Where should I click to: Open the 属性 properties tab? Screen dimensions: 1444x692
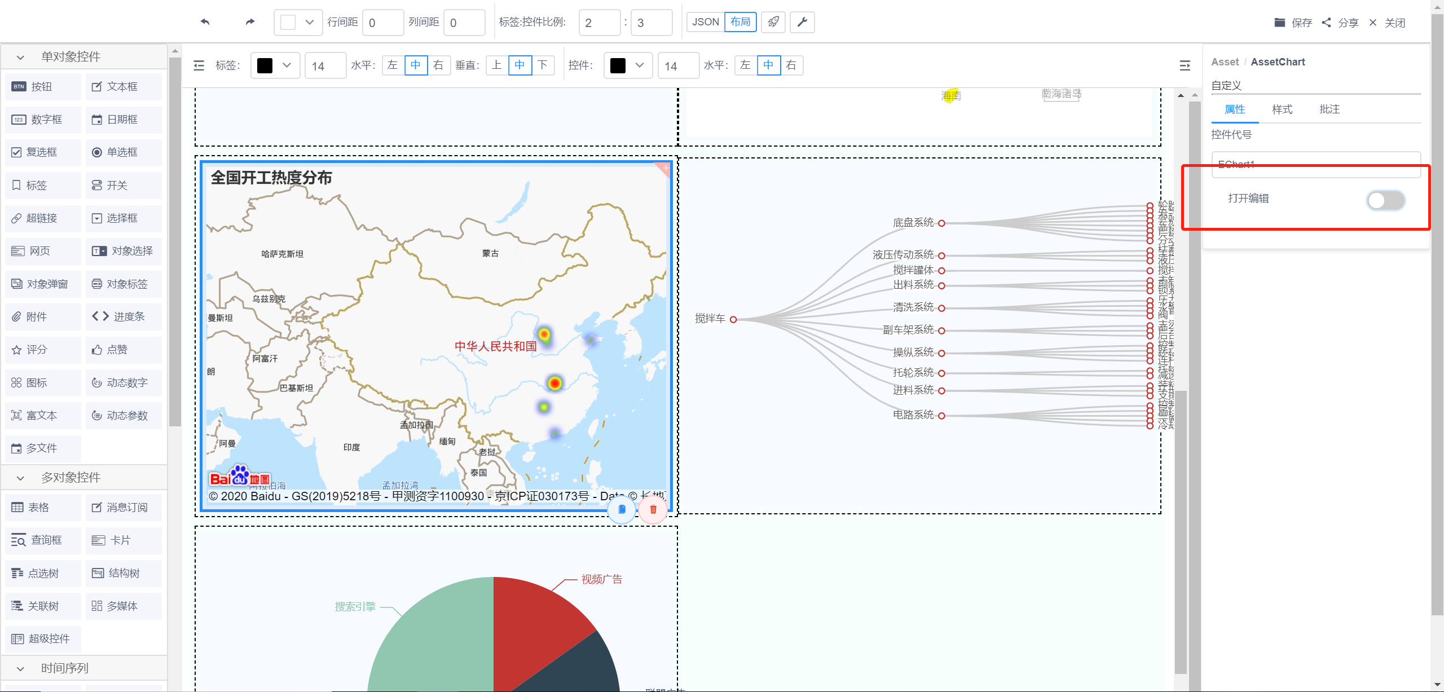pyautogui.click(x=1235, y=109)
